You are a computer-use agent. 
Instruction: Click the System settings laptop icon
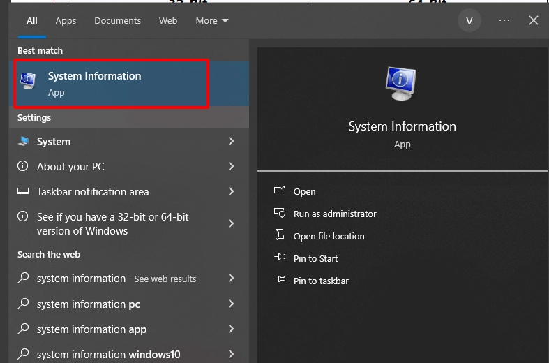click(x=23, y=141)
